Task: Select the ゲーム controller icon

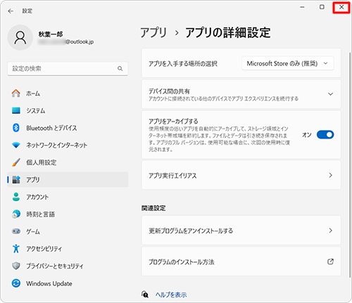Action: coord(16,231)
